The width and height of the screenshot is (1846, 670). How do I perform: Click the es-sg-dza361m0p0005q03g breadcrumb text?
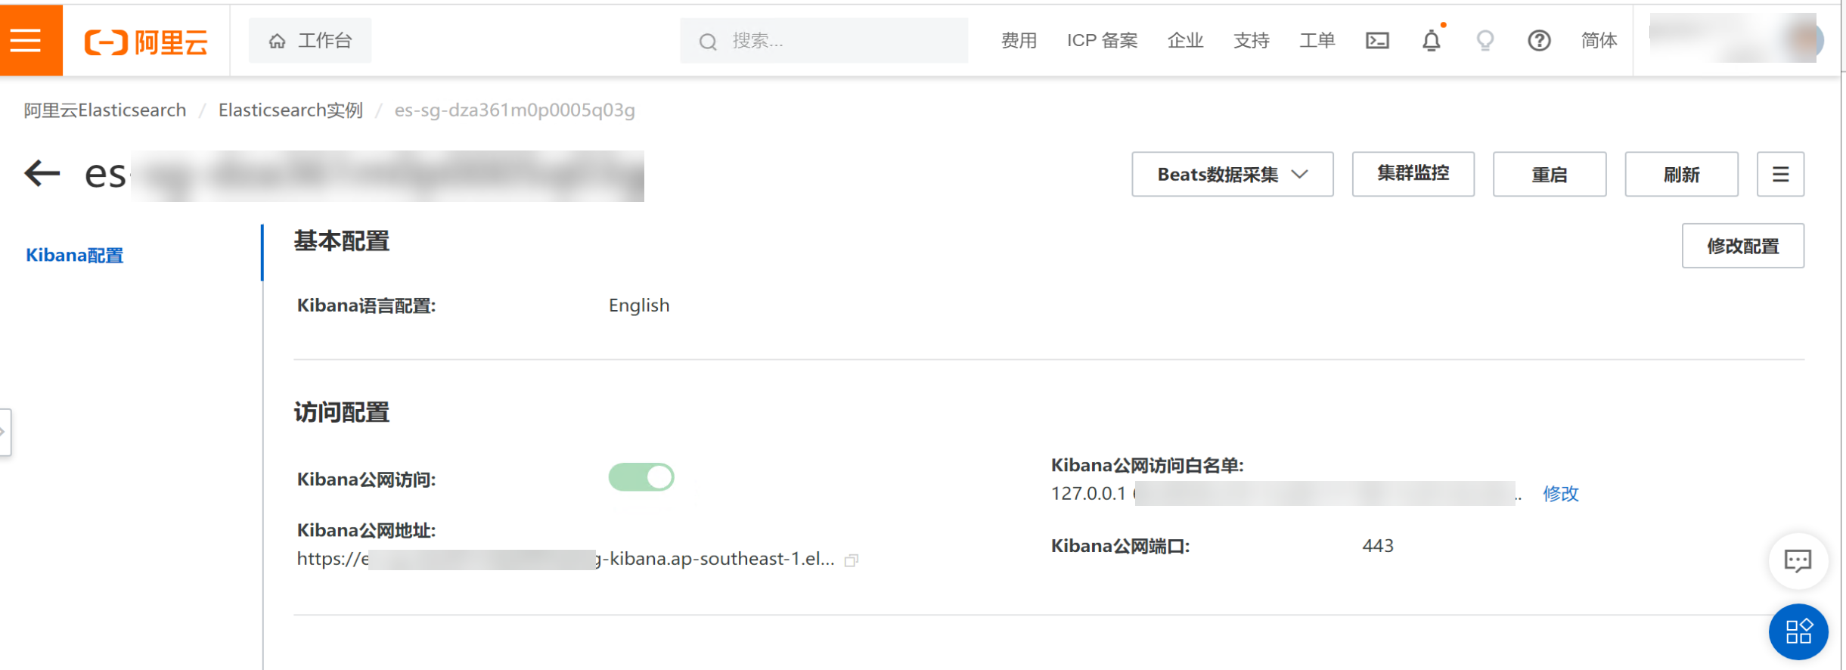pyautogui.click(x=514, y=110)
